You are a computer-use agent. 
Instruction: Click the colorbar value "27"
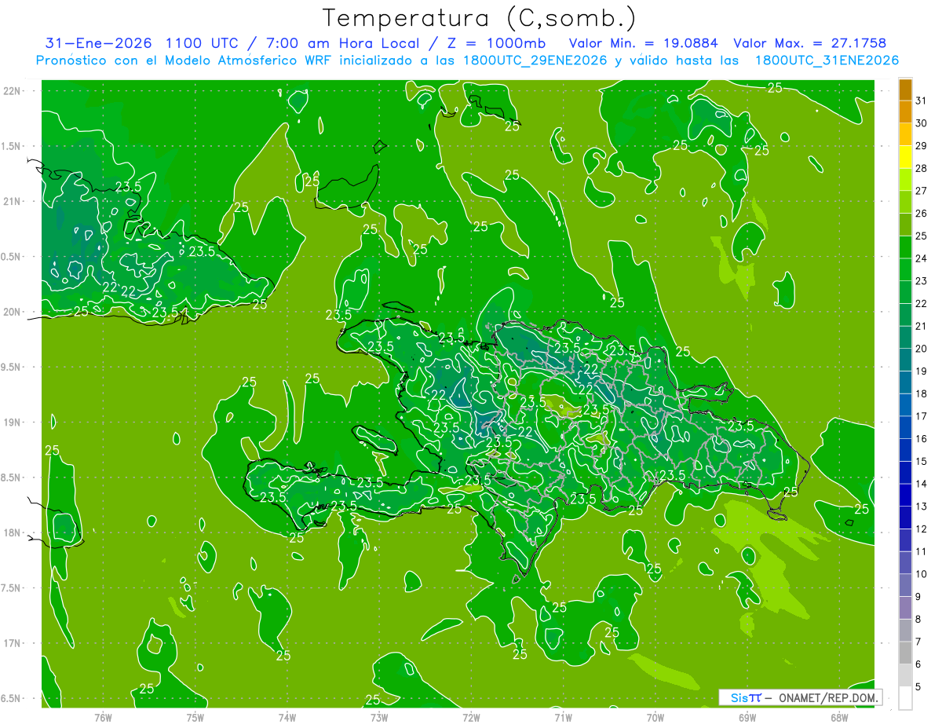click(921, 191)
